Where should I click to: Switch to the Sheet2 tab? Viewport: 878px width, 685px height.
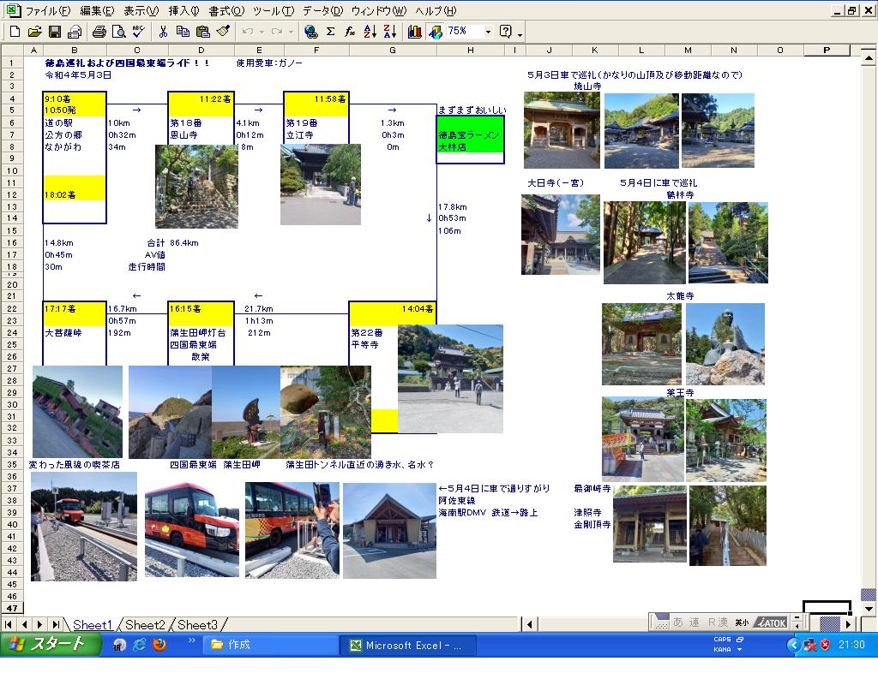pos(144,625)
